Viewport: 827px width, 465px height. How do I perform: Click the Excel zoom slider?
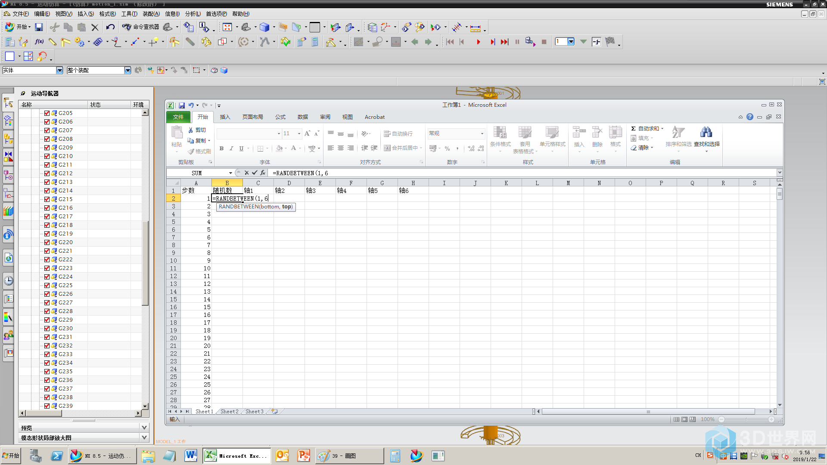[x=746, y=419]
